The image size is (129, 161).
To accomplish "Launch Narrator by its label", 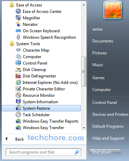I will pyautogui.click(x=30, y=24).
